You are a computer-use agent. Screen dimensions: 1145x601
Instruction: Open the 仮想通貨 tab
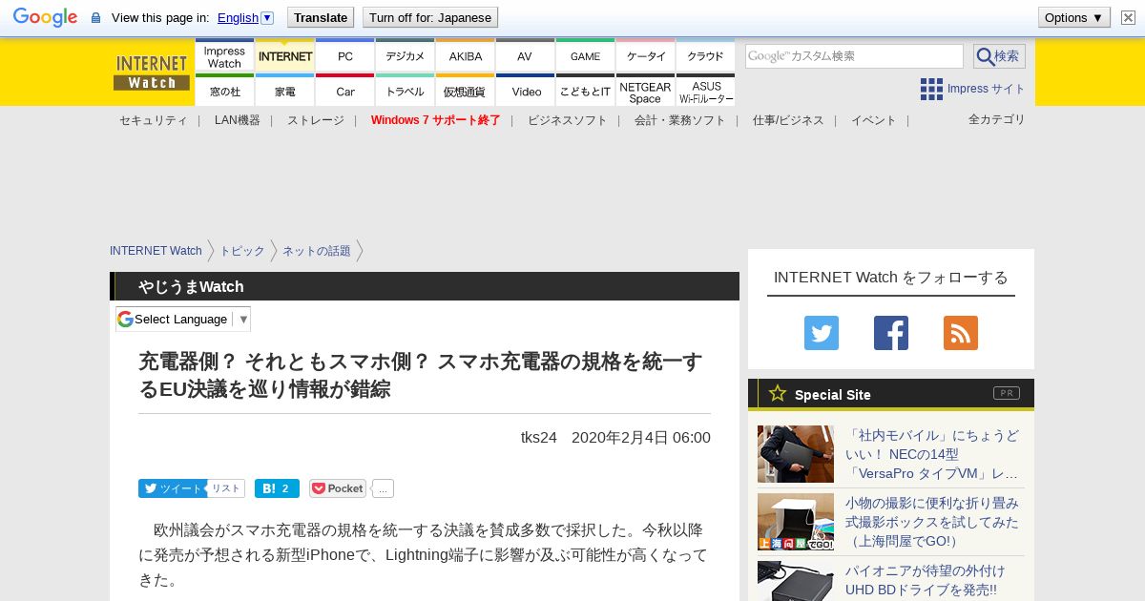pos(465,91)
